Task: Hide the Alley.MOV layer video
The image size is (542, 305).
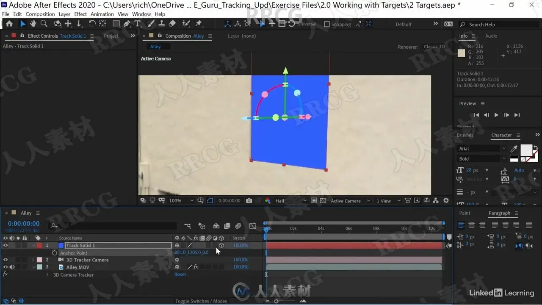Action: (x=6, y=267)
